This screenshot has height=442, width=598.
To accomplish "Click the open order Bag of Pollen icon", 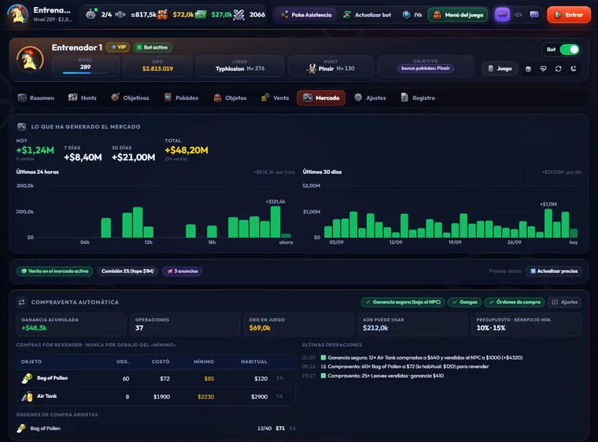I will (22, 429).
